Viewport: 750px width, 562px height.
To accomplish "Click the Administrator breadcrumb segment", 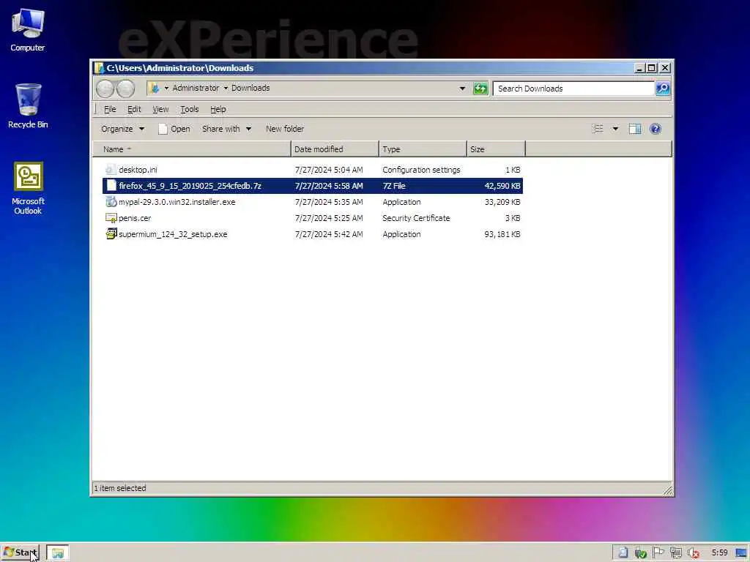I will pyautogui.click(x=196, y=88).
